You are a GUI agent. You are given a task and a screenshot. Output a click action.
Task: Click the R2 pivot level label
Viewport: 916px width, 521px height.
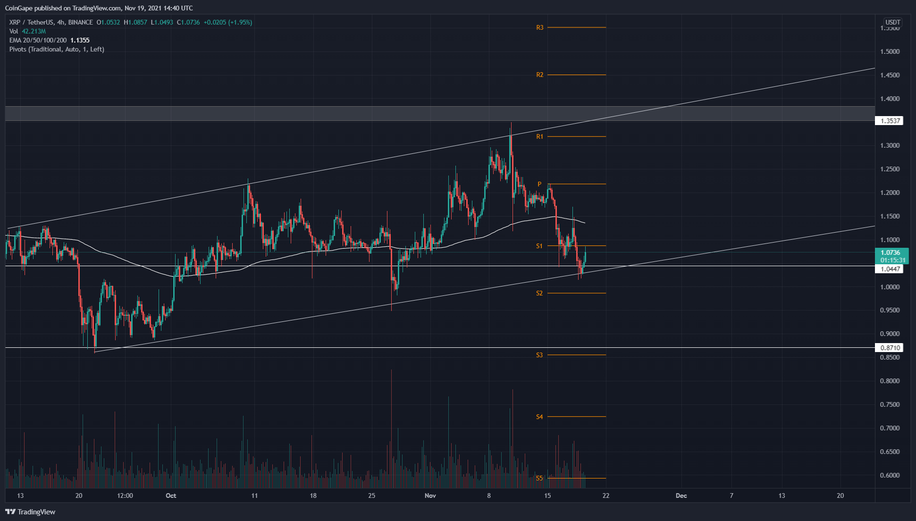[x=539, y=75]
